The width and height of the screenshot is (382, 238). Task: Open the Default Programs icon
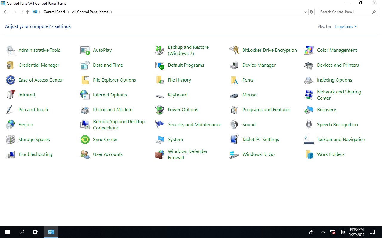[160, 65]
